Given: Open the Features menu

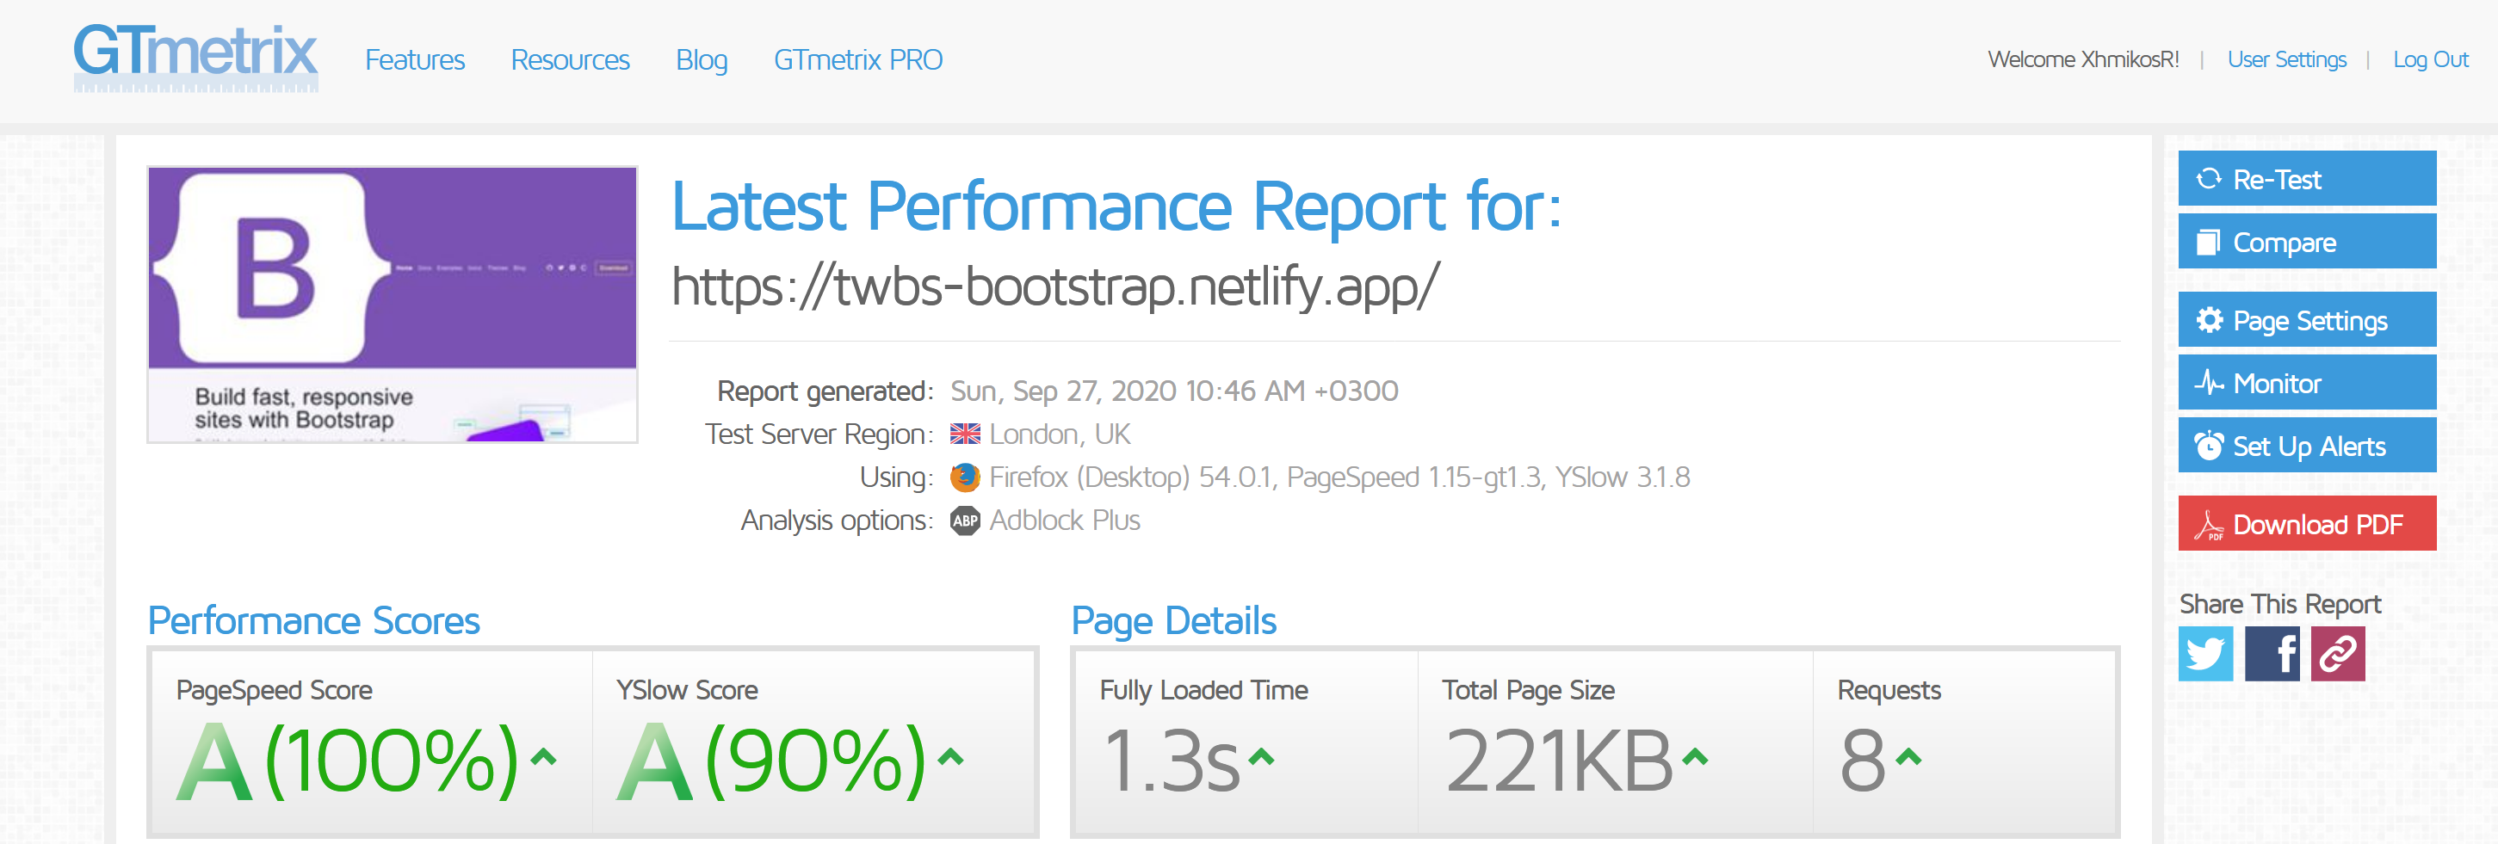Looking at the screenshot, I should (x=414, y=59).
